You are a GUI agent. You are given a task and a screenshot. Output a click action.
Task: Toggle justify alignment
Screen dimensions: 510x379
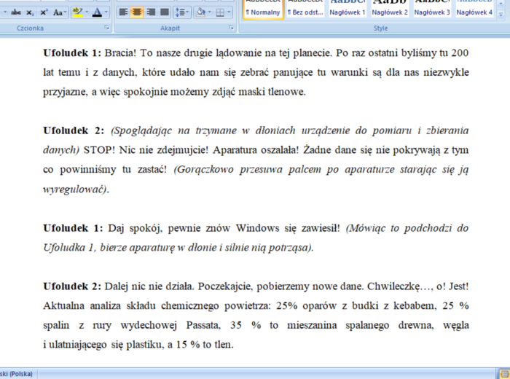(165, 12)
